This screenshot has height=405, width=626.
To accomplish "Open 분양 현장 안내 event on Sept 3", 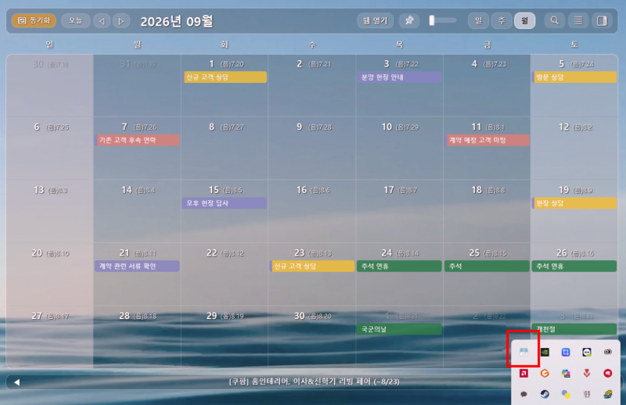I will [x=400, y=77].
